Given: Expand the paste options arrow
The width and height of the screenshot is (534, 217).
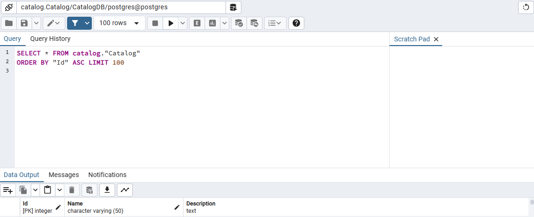Looking at the screenshot, I should click(x=60, y=190).
